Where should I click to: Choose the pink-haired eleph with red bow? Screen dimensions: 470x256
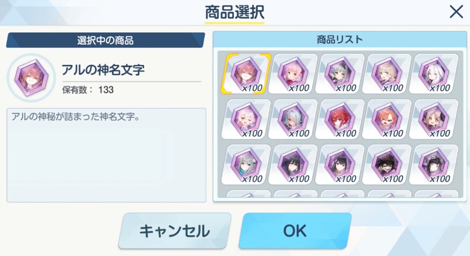[x=293, y=74]
